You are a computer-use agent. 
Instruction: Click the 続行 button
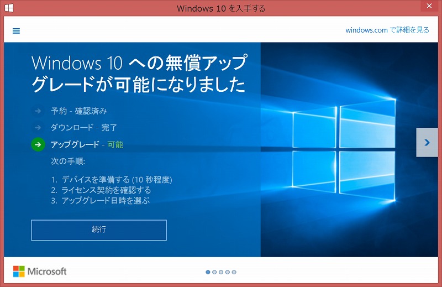[x=99, y=230]
